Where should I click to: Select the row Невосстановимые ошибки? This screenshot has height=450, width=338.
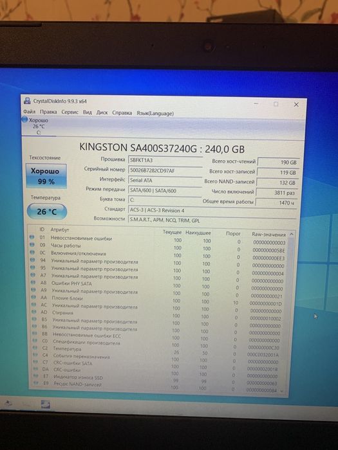tap(159, 240)
